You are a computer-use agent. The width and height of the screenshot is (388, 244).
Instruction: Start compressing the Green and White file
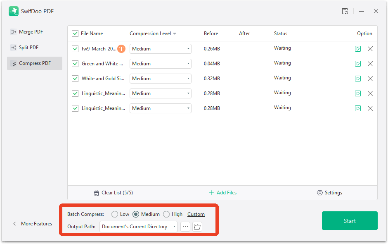click(358, 64)
